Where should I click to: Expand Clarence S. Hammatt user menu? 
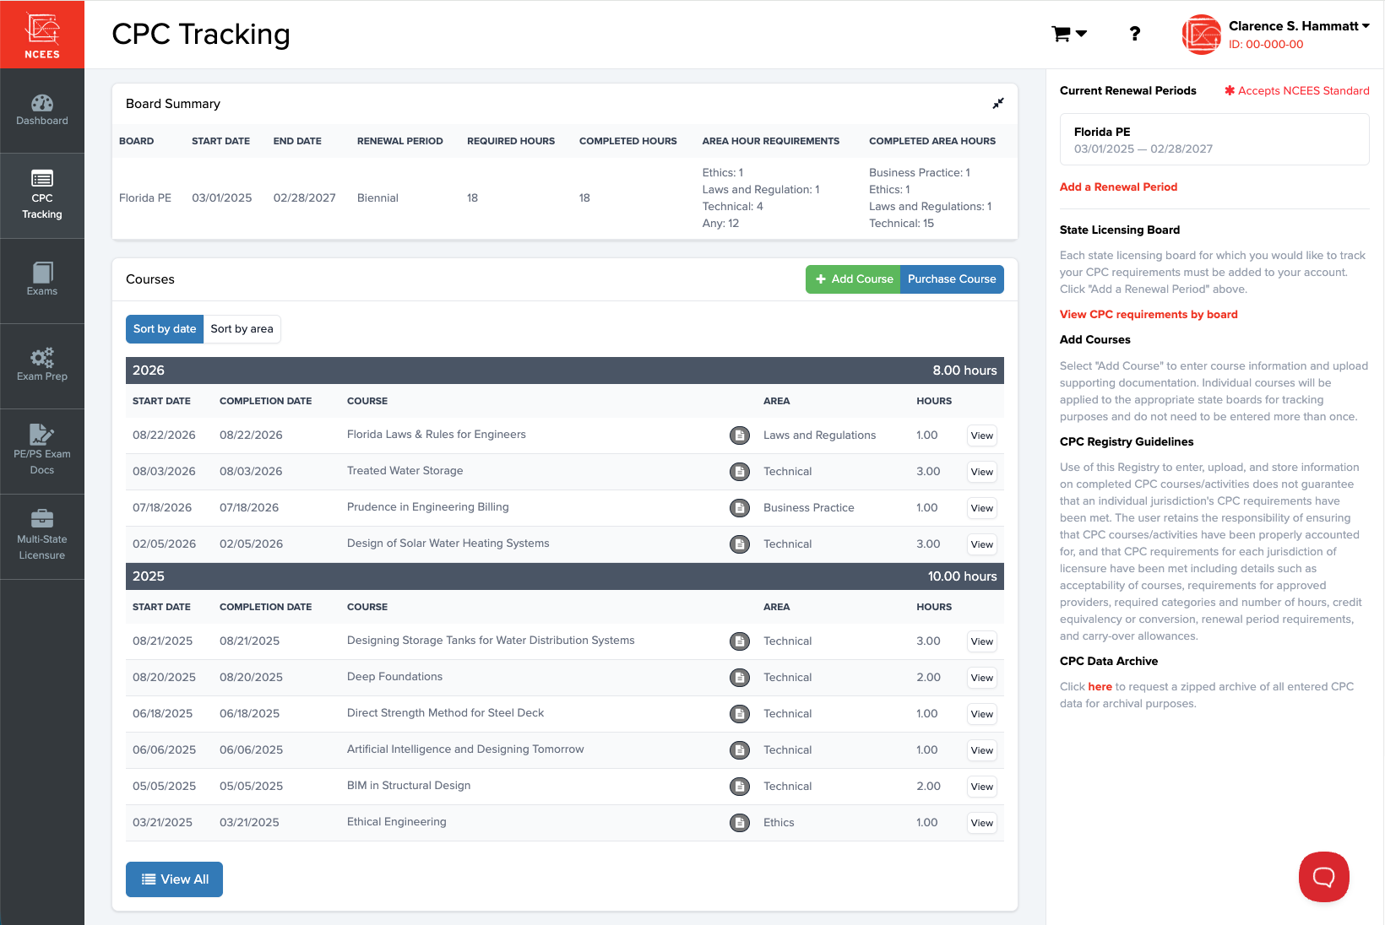coord(1298,26)
